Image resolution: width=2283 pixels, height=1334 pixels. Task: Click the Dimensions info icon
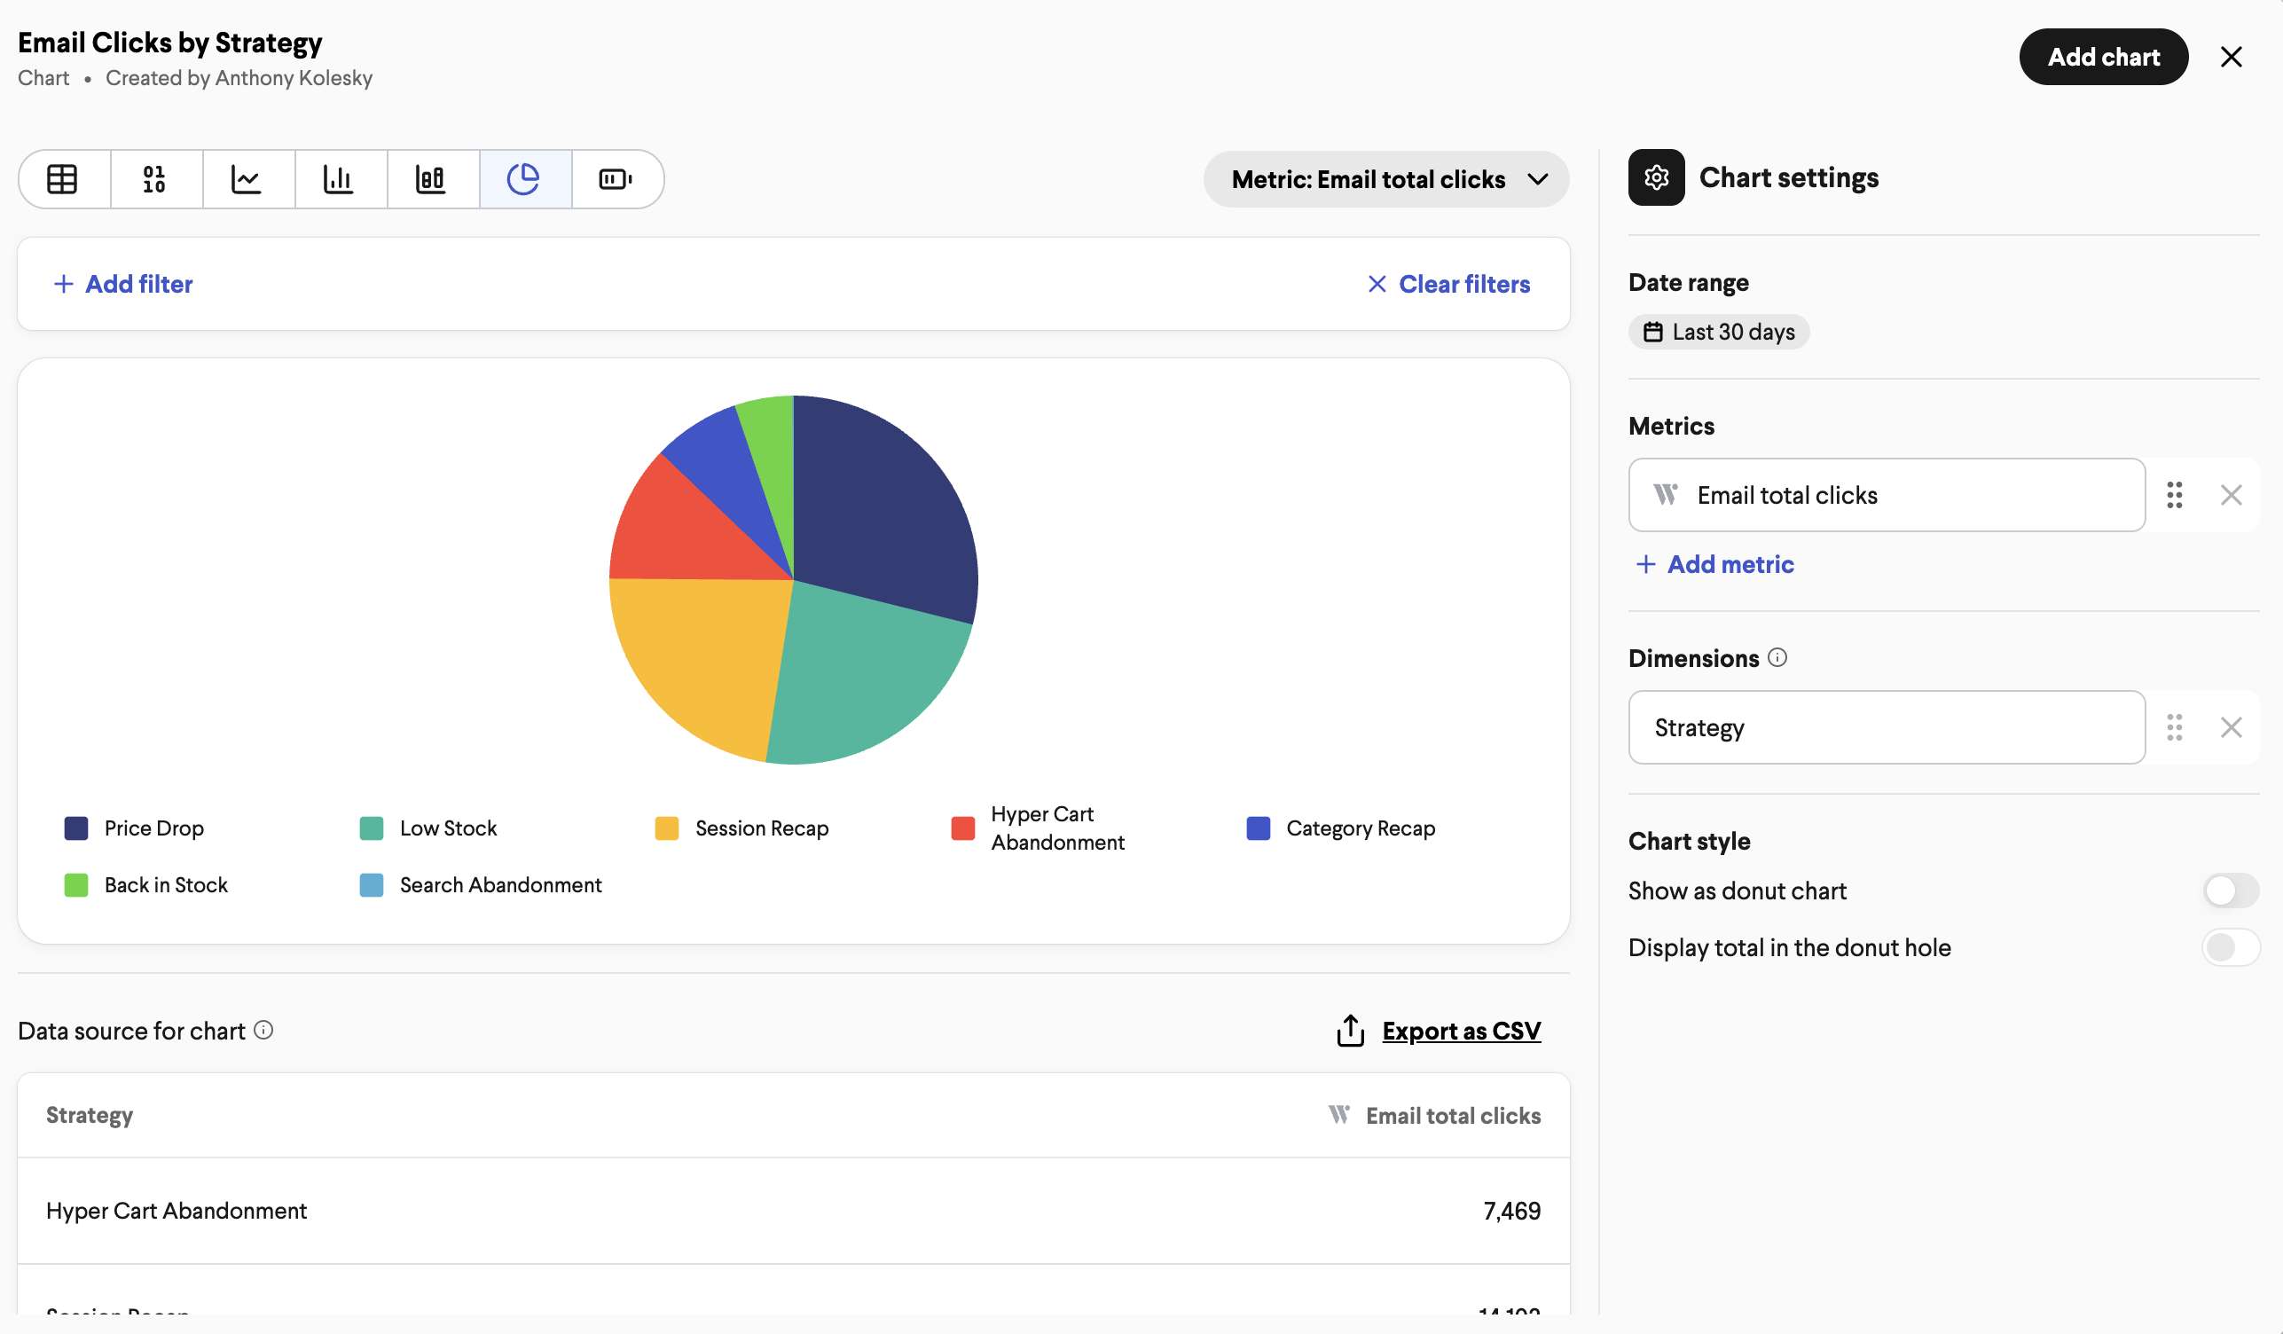pos(1777,657)
